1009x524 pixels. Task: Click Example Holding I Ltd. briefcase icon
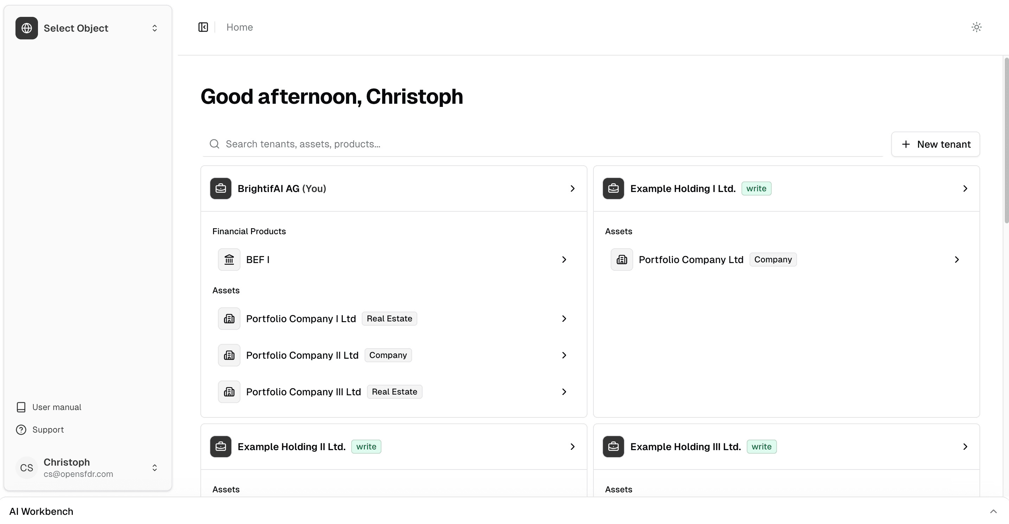613,188
